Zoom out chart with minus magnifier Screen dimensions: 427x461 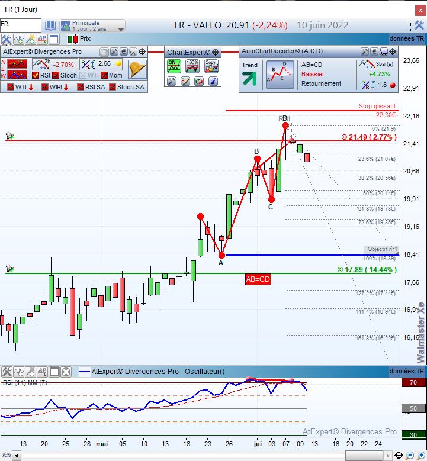click(x=410, y=456)
